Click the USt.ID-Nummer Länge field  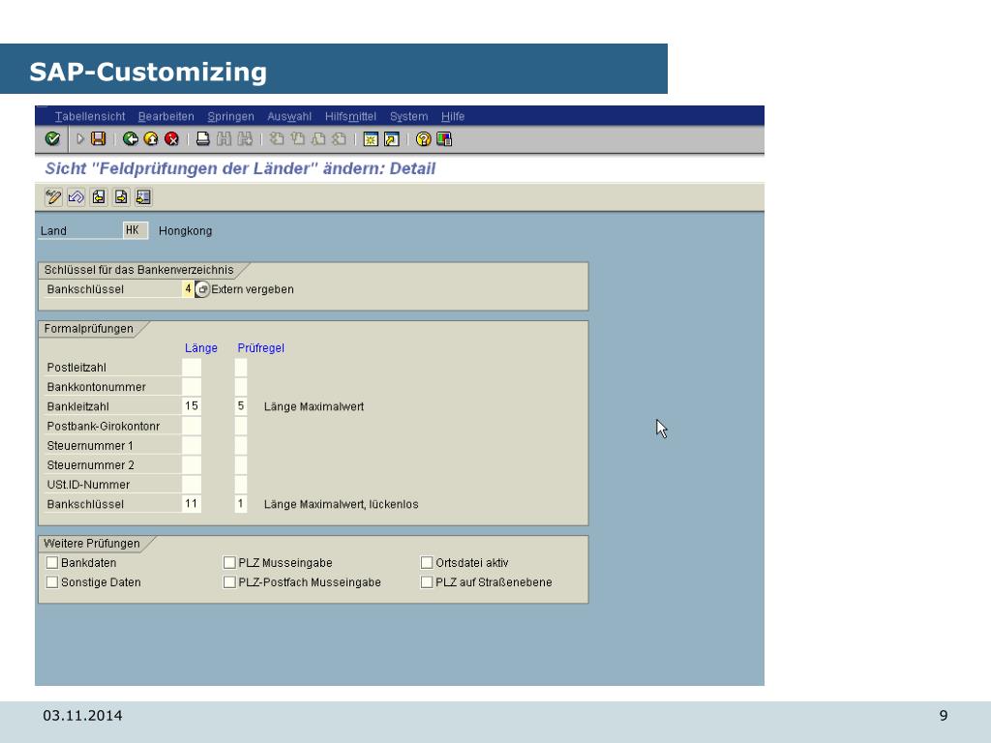pos(192,485)
